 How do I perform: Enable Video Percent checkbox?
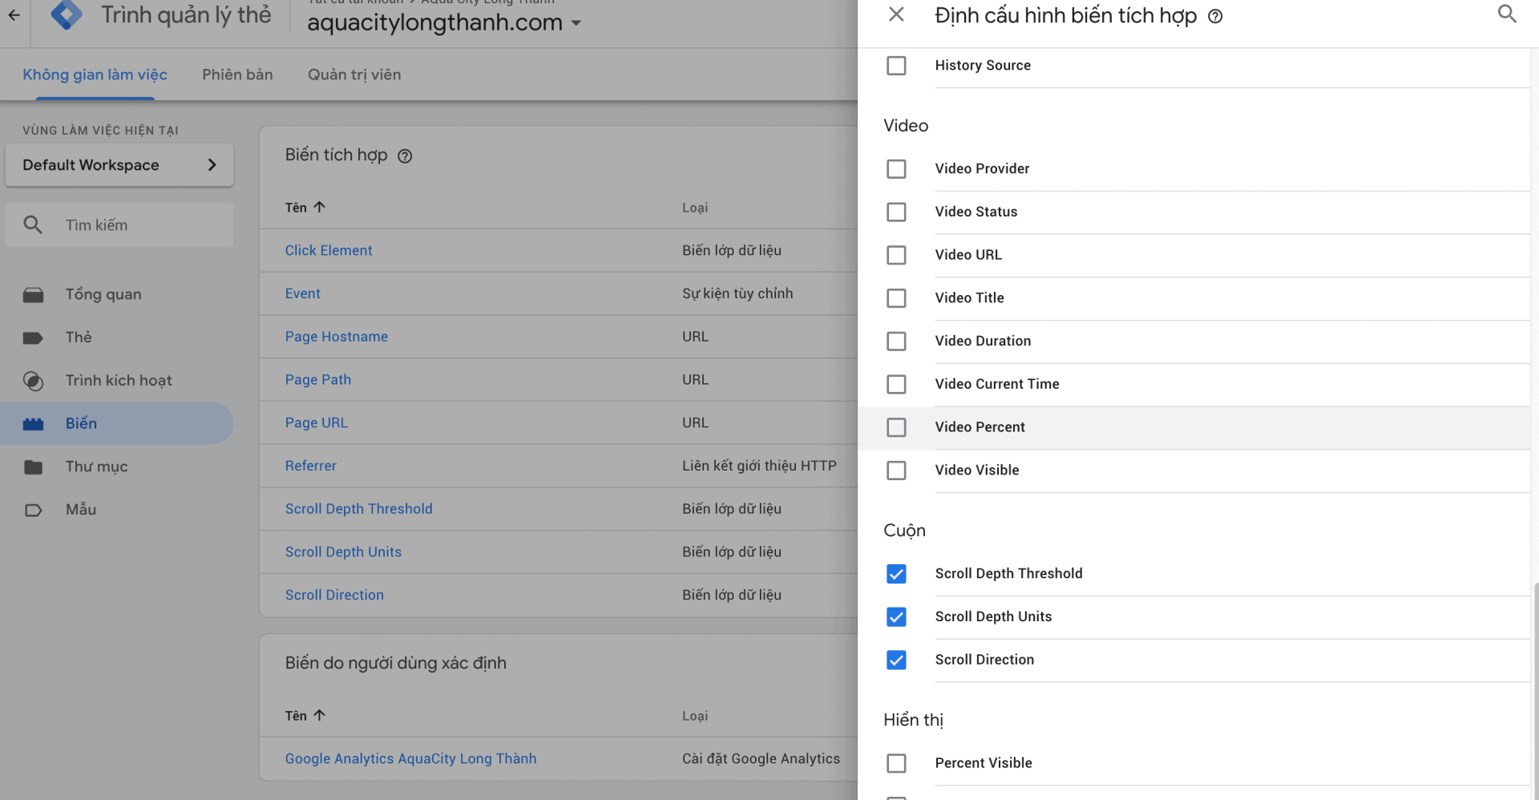[x=896, y=427]
